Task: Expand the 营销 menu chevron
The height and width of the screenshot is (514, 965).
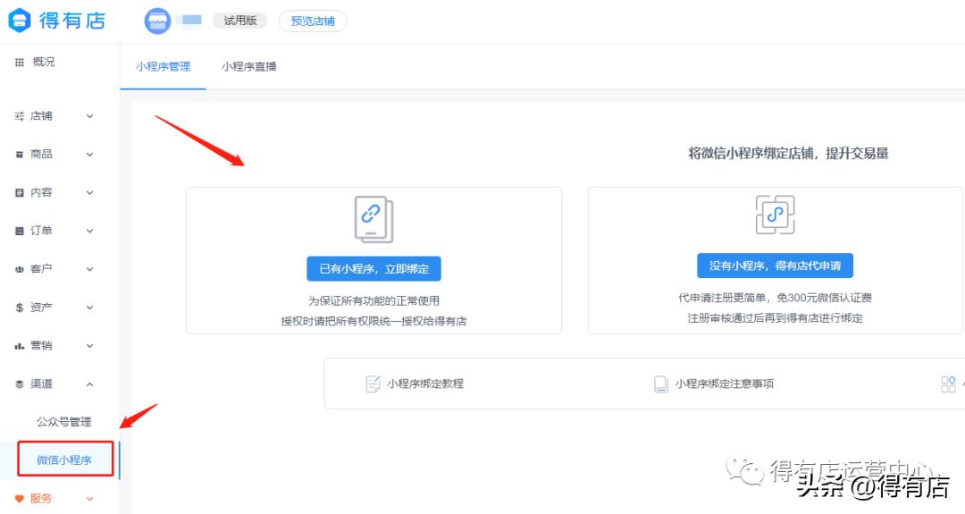Action: pyautogui.click(x=90, y=346)
